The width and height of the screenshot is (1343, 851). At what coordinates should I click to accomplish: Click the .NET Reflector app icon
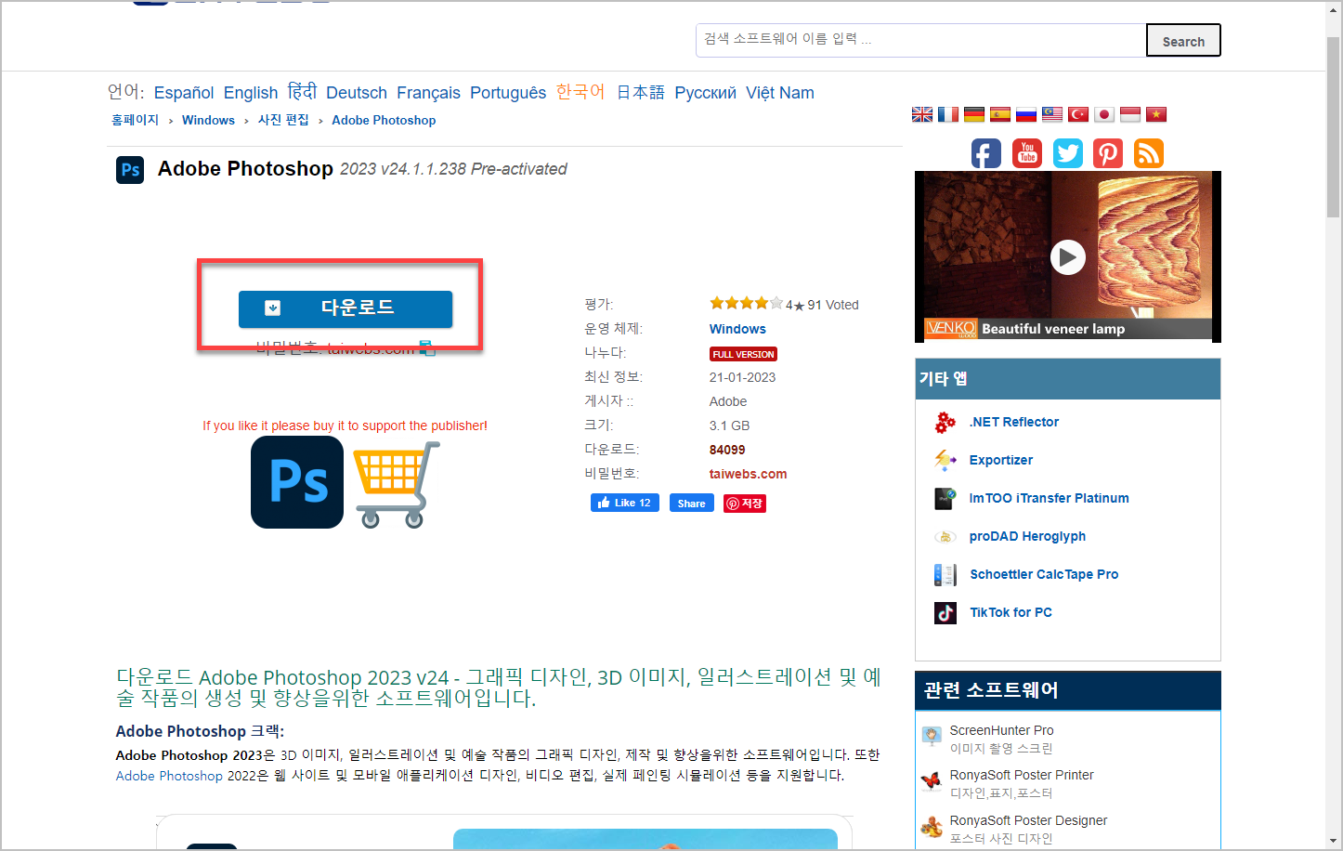tap(945, 422)
